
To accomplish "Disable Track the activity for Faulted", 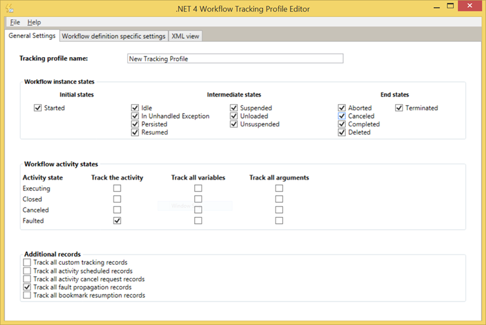I will pyautogui.click(x=117, y=221).
